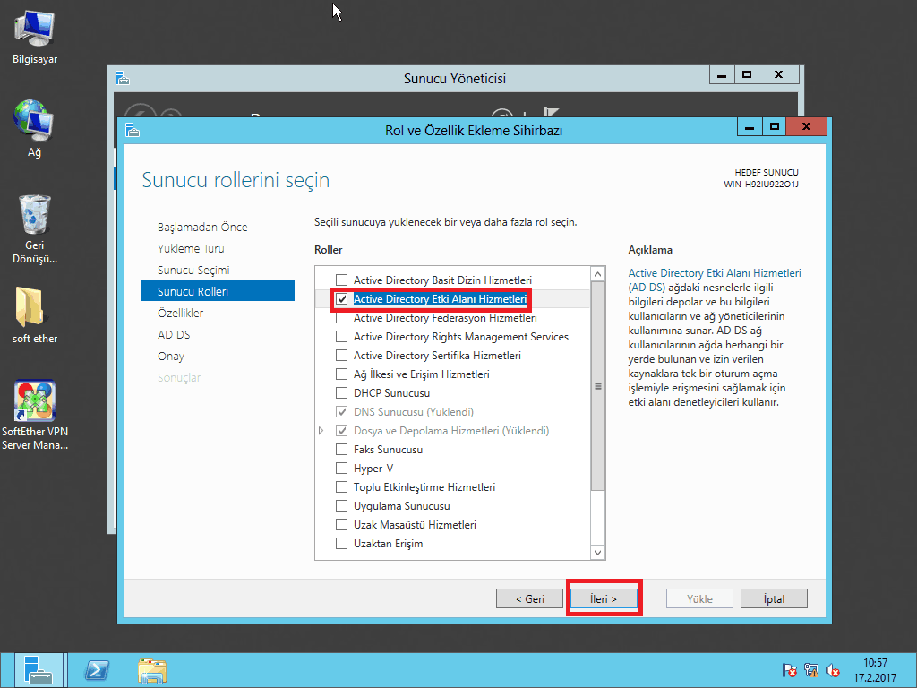The image size is (917, 688).
Task: Go to the Özellikler wizard step
Action: tap(180, 313)
